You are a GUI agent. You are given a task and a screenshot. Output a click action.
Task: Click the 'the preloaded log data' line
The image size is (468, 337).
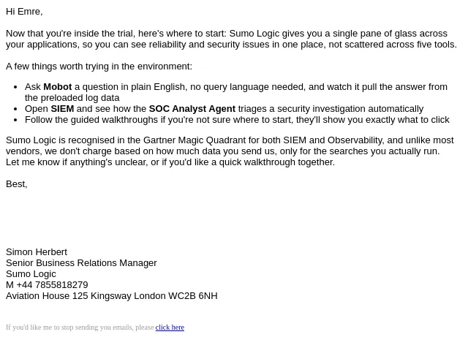click(72, 98)
